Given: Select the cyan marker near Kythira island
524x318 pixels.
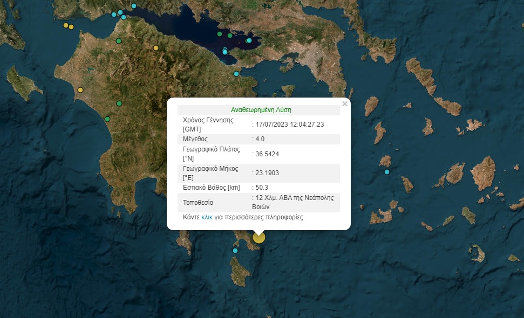Looking at the screenshot, I should point(235,251).
